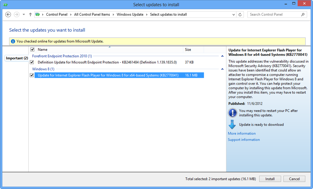
Task: Click the Install button
Action: pyautogui.click(x=270, y=179)
